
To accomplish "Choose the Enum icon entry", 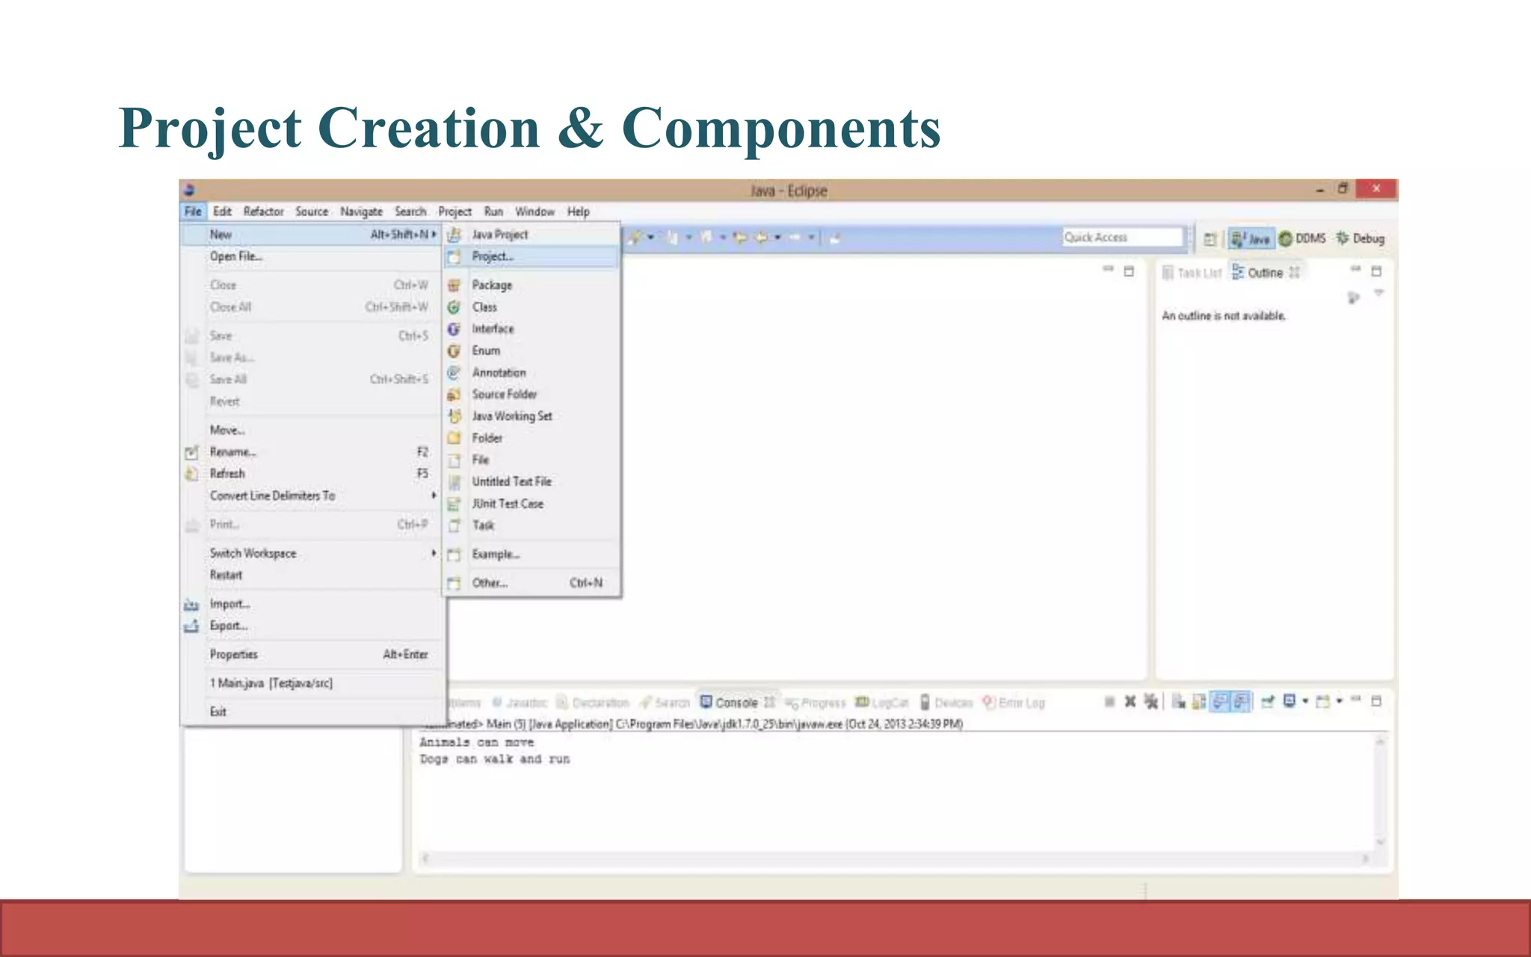I will [454, 351].
